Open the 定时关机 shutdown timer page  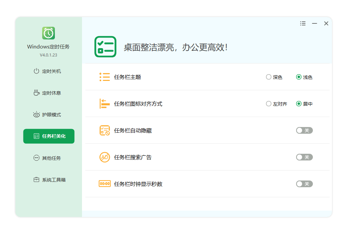pyautogui.click(x=47, y=71)
